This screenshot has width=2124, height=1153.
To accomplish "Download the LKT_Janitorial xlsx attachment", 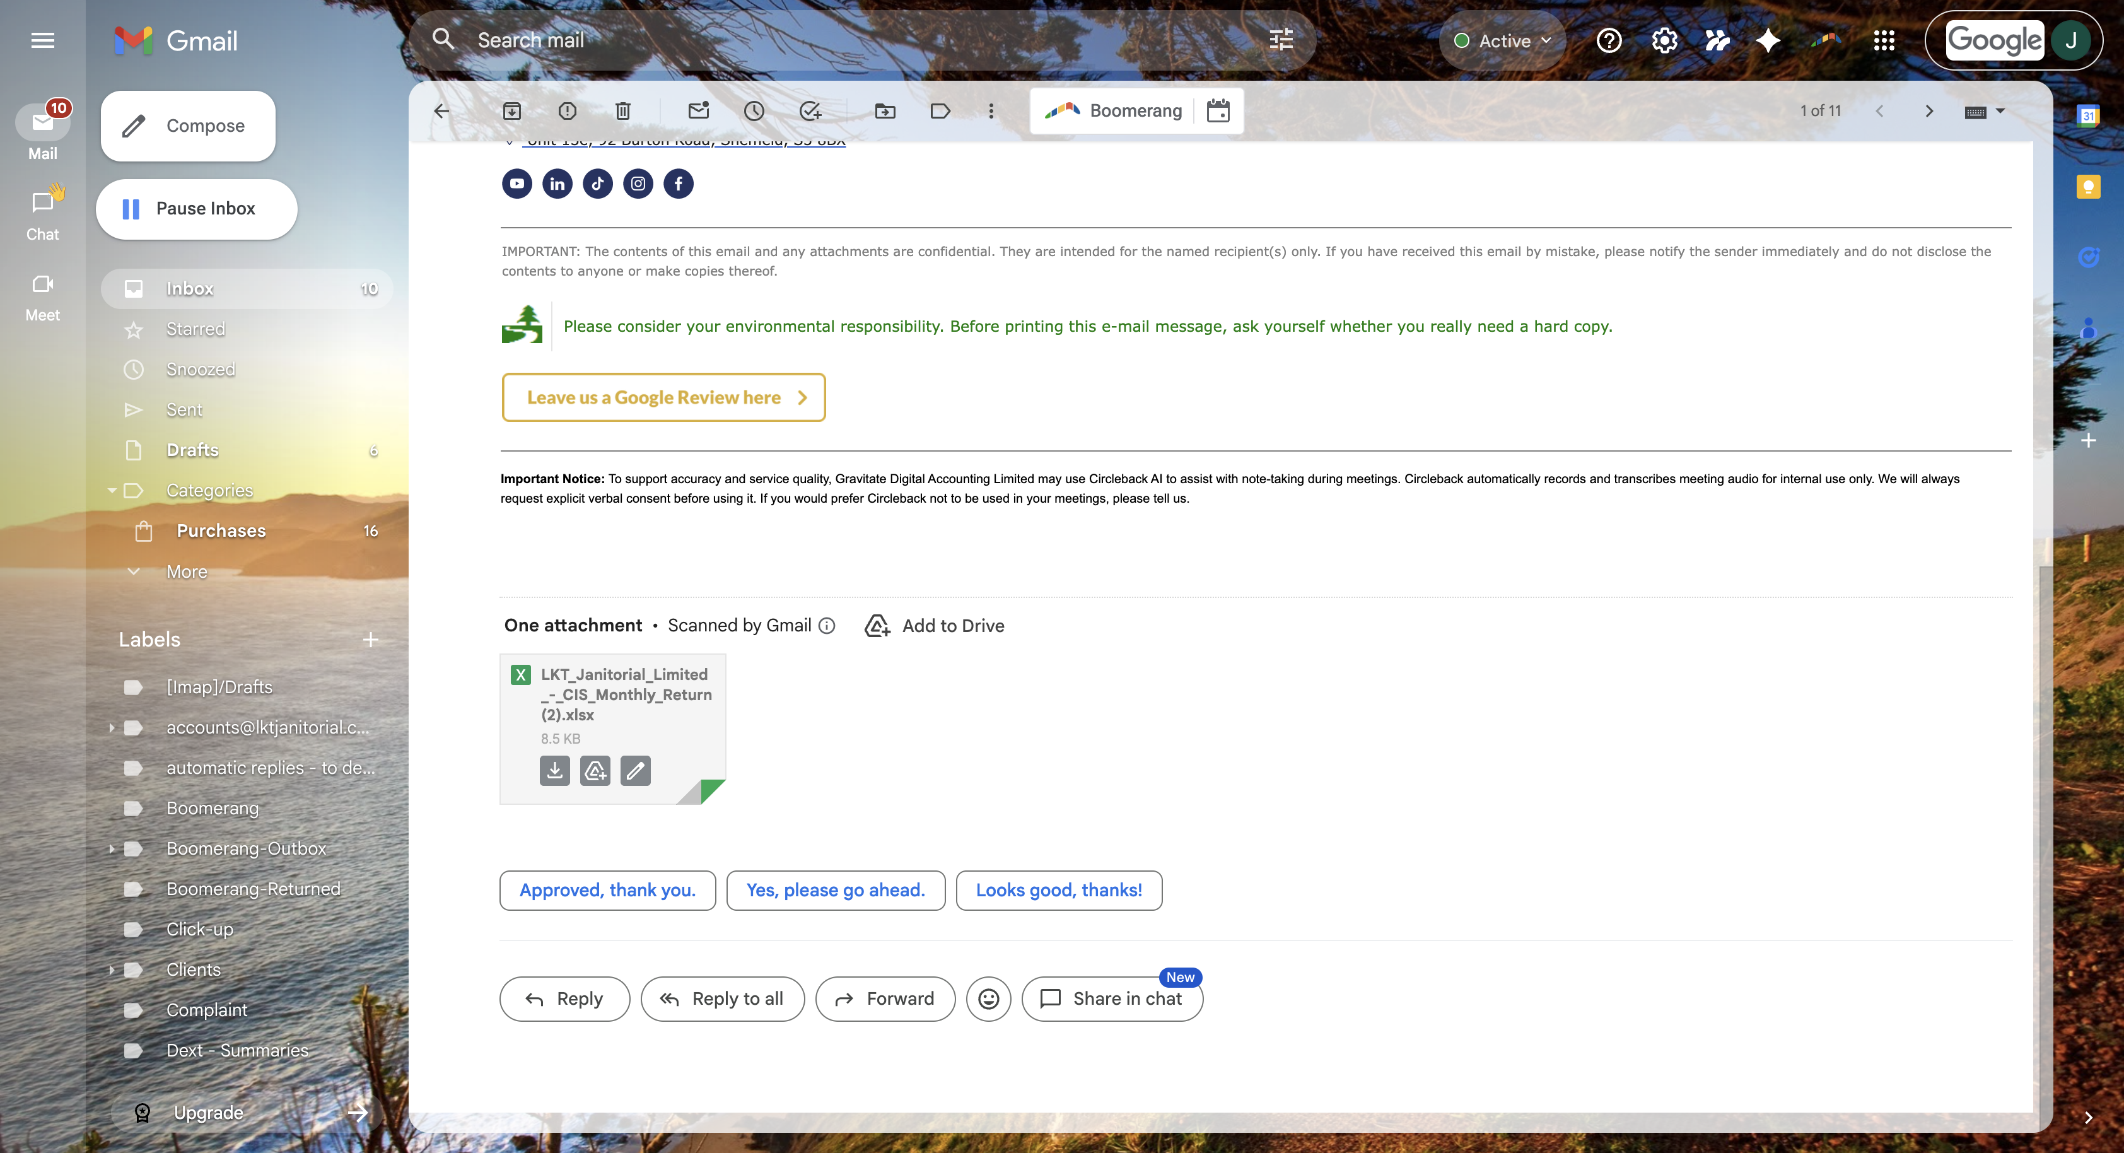I will [555, 770].
